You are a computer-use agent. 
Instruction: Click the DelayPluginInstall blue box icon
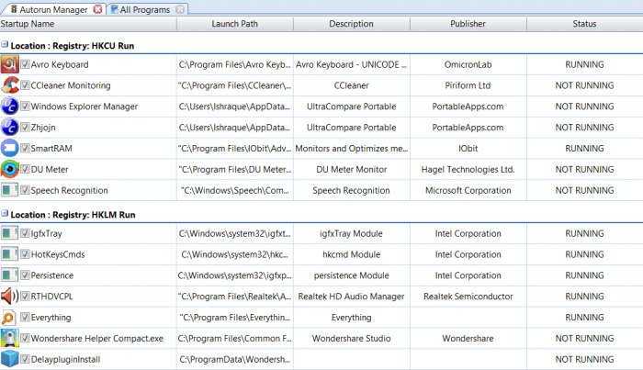coord(10,359)
